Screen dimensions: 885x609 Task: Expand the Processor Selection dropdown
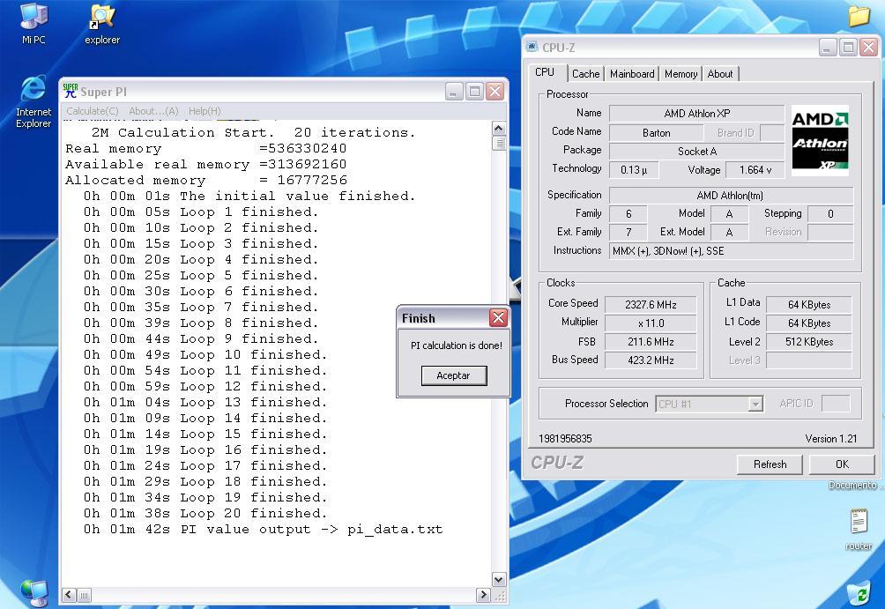coord(755,404)
